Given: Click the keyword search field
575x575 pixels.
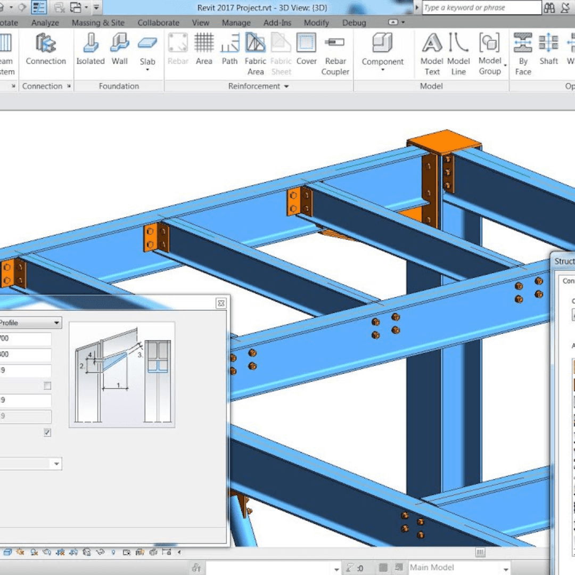Looking at the screenshot, I should point(481,7).
